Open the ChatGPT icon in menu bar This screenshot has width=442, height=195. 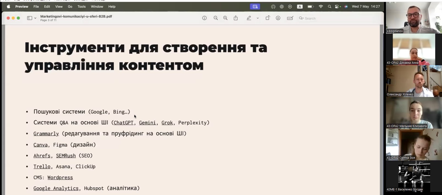click(282, 7)
